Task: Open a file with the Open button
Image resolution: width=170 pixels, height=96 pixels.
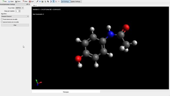Action: 11,1
